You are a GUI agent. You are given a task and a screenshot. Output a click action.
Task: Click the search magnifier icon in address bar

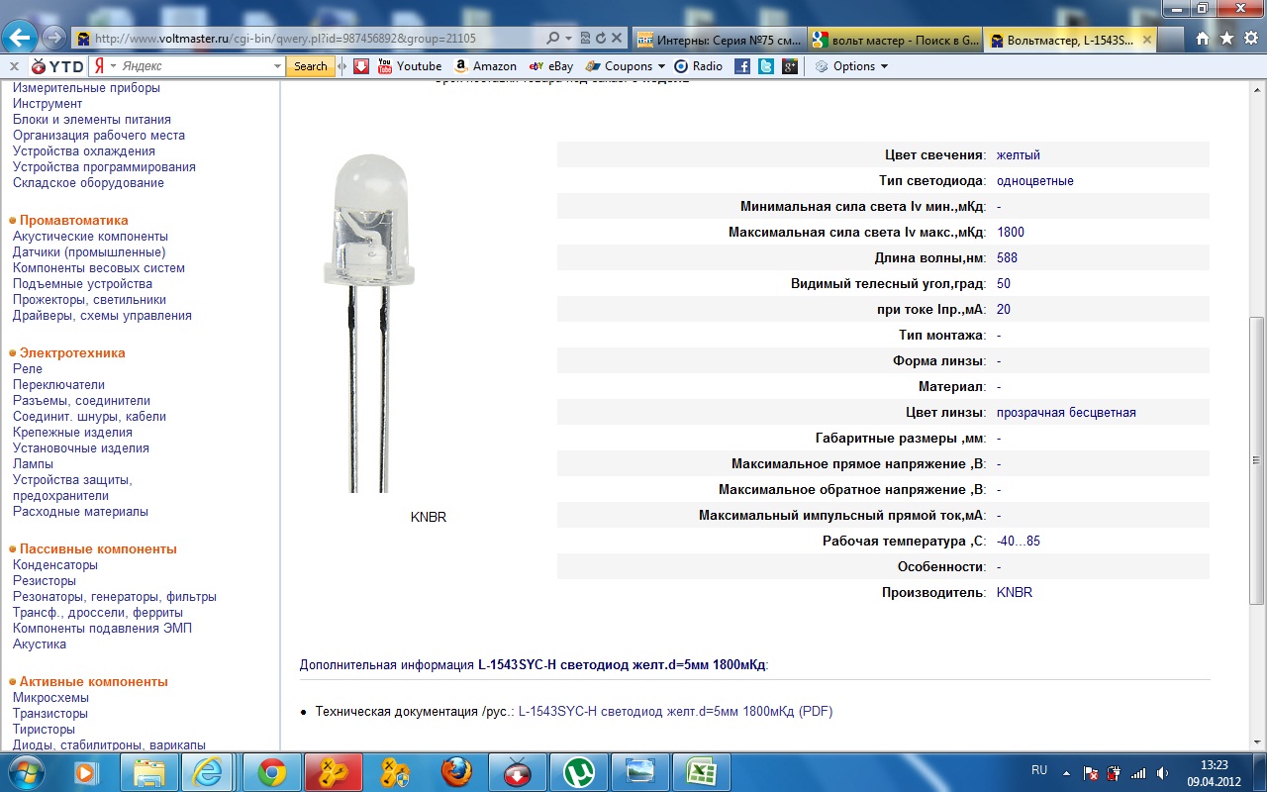click(x=553, y=39)
